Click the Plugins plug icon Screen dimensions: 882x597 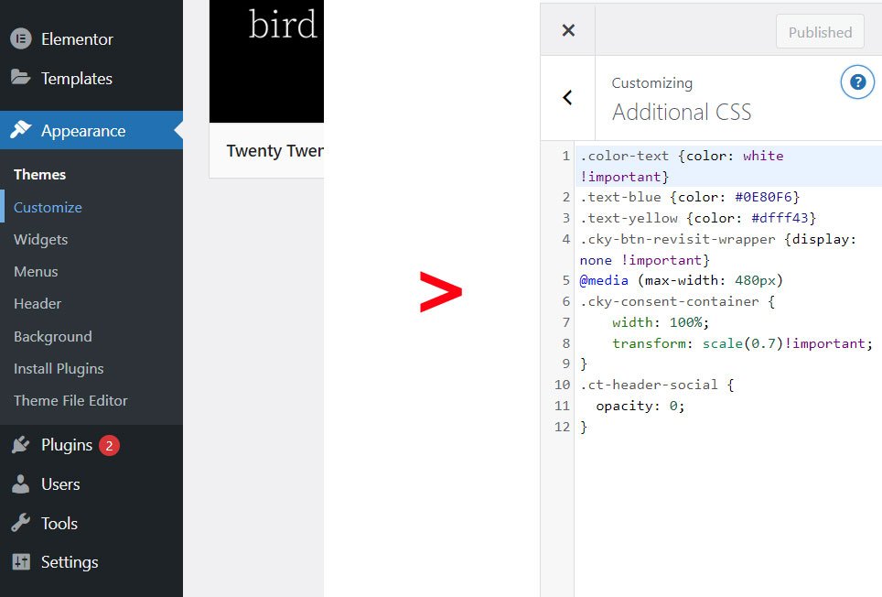pos(21,445)
